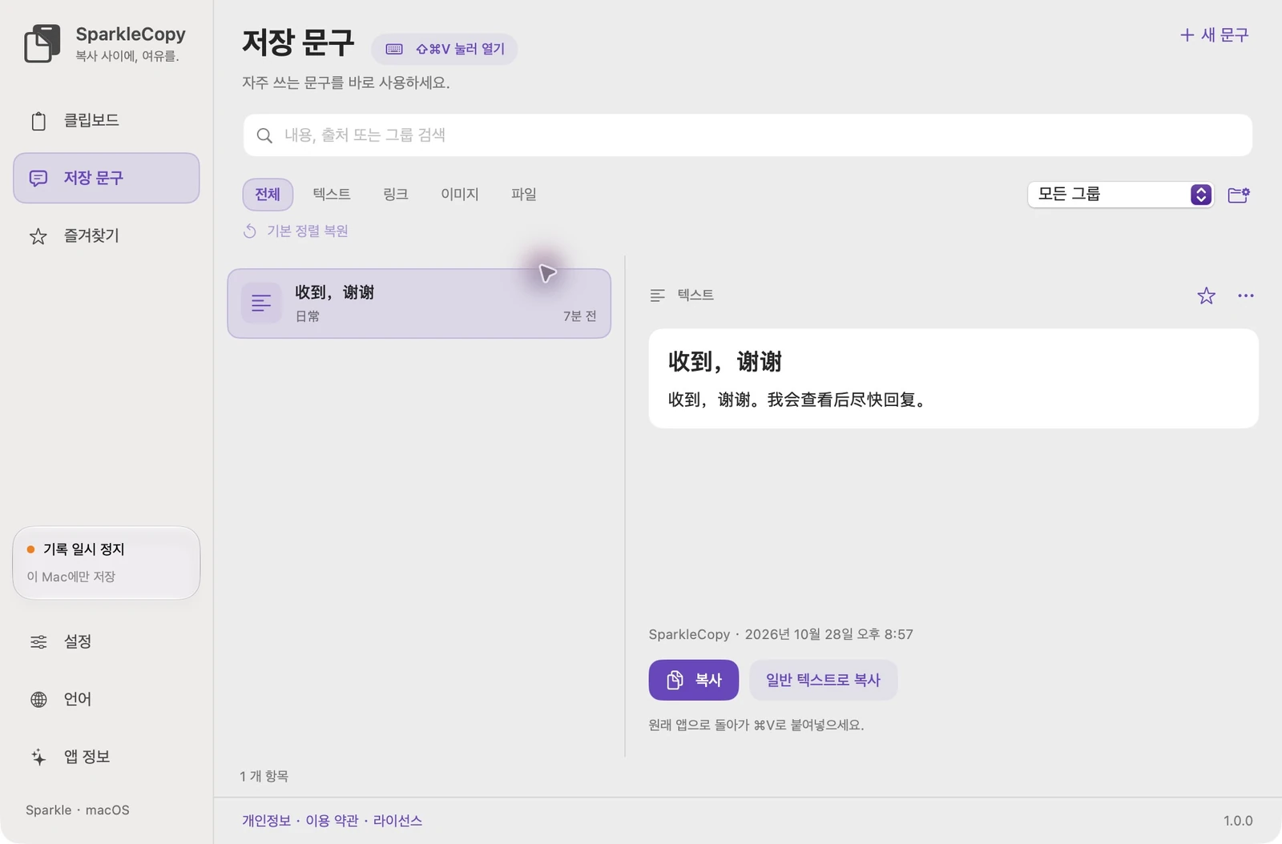Switch to the 텍스트 filter tab
This screenshot has width=1282, height=844.
pos(332,195)
